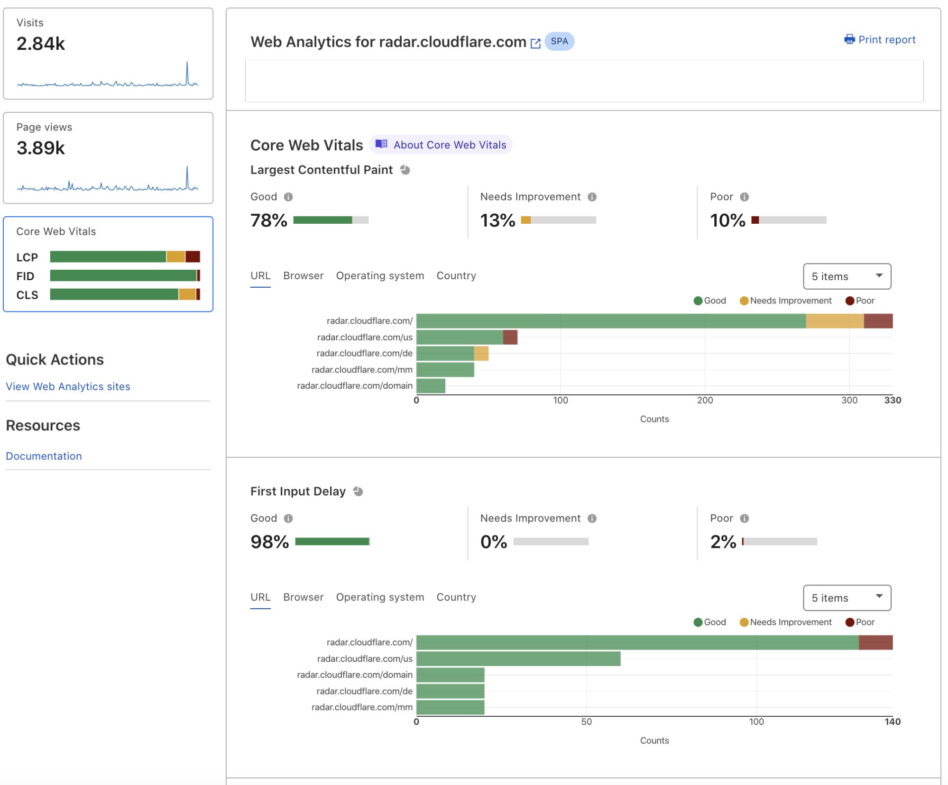This screenshot has height=785, width=948.
Task: Click the FID Needs Improvement 0% progress bar
Action: pos(551,541)
